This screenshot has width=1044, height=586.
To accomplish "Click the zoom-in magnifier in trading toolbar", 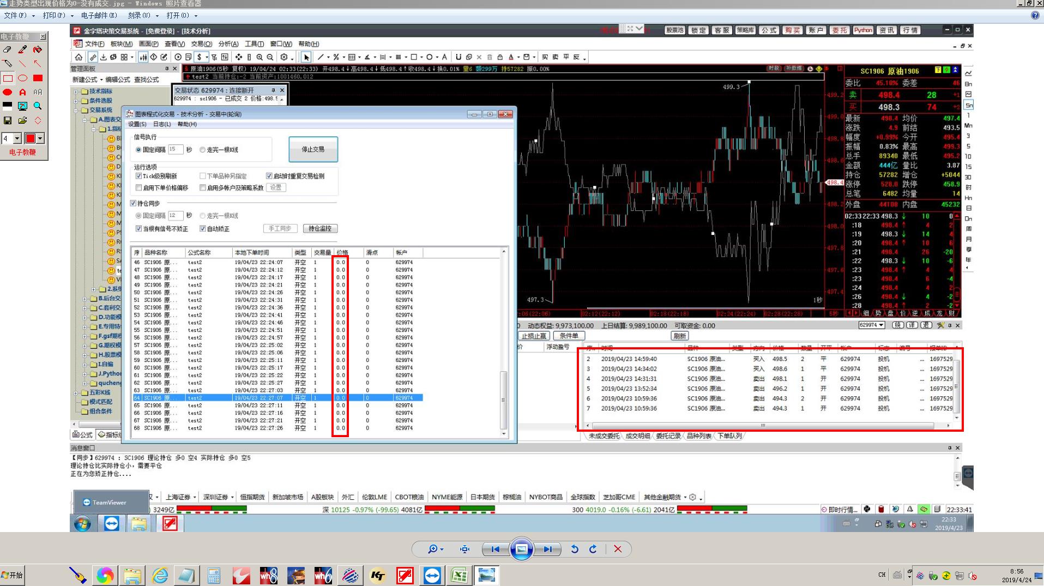I will [x=260, y=57].
